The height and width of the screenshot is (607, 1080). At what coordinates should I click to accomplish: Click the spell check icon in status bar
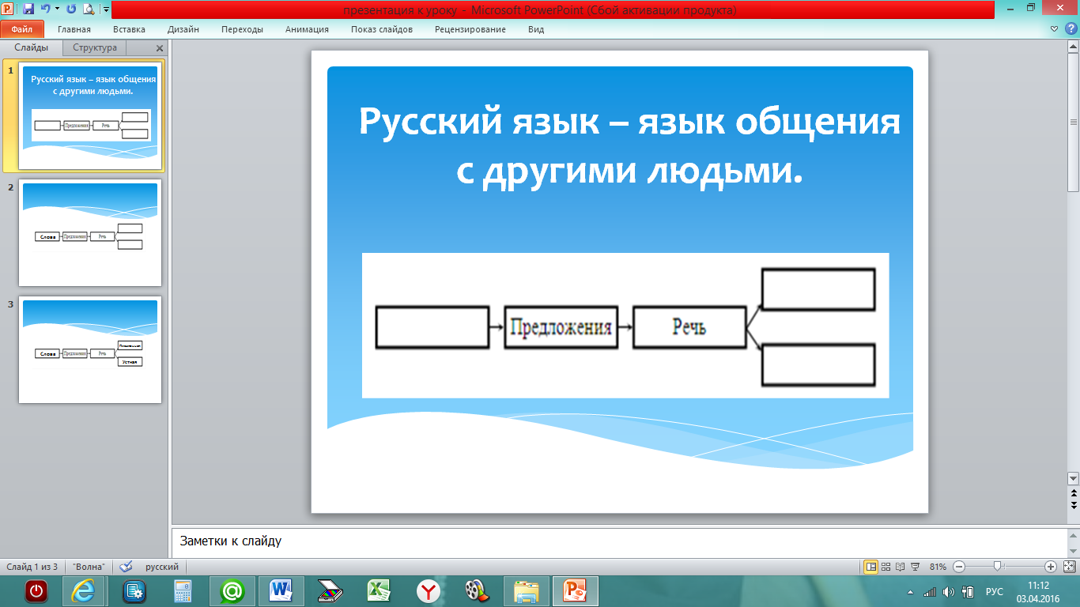[x=126, y=567]
